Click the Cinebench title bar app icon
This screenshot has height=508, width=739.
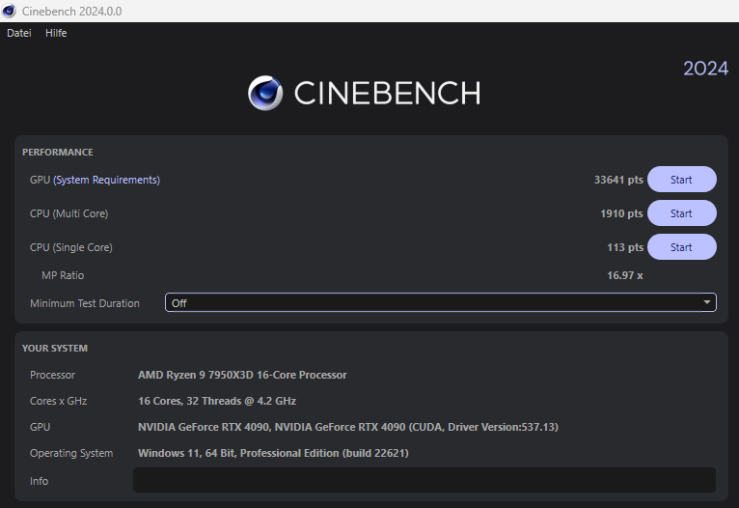[9, 11]
